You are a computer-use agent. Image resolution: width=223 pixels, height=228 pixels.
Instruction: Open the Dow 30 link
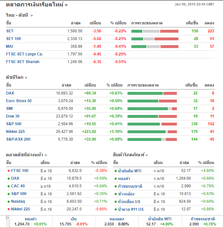click(x=12, y=116)
